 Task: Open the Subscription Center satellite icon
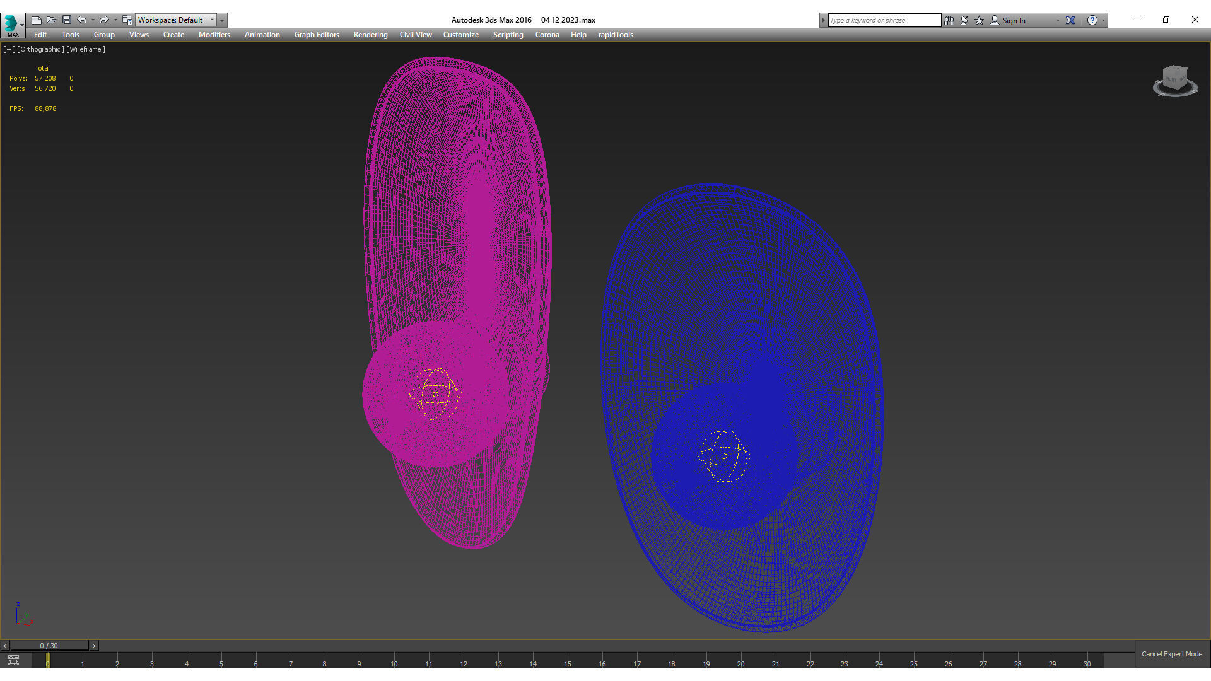pos(964,20)
